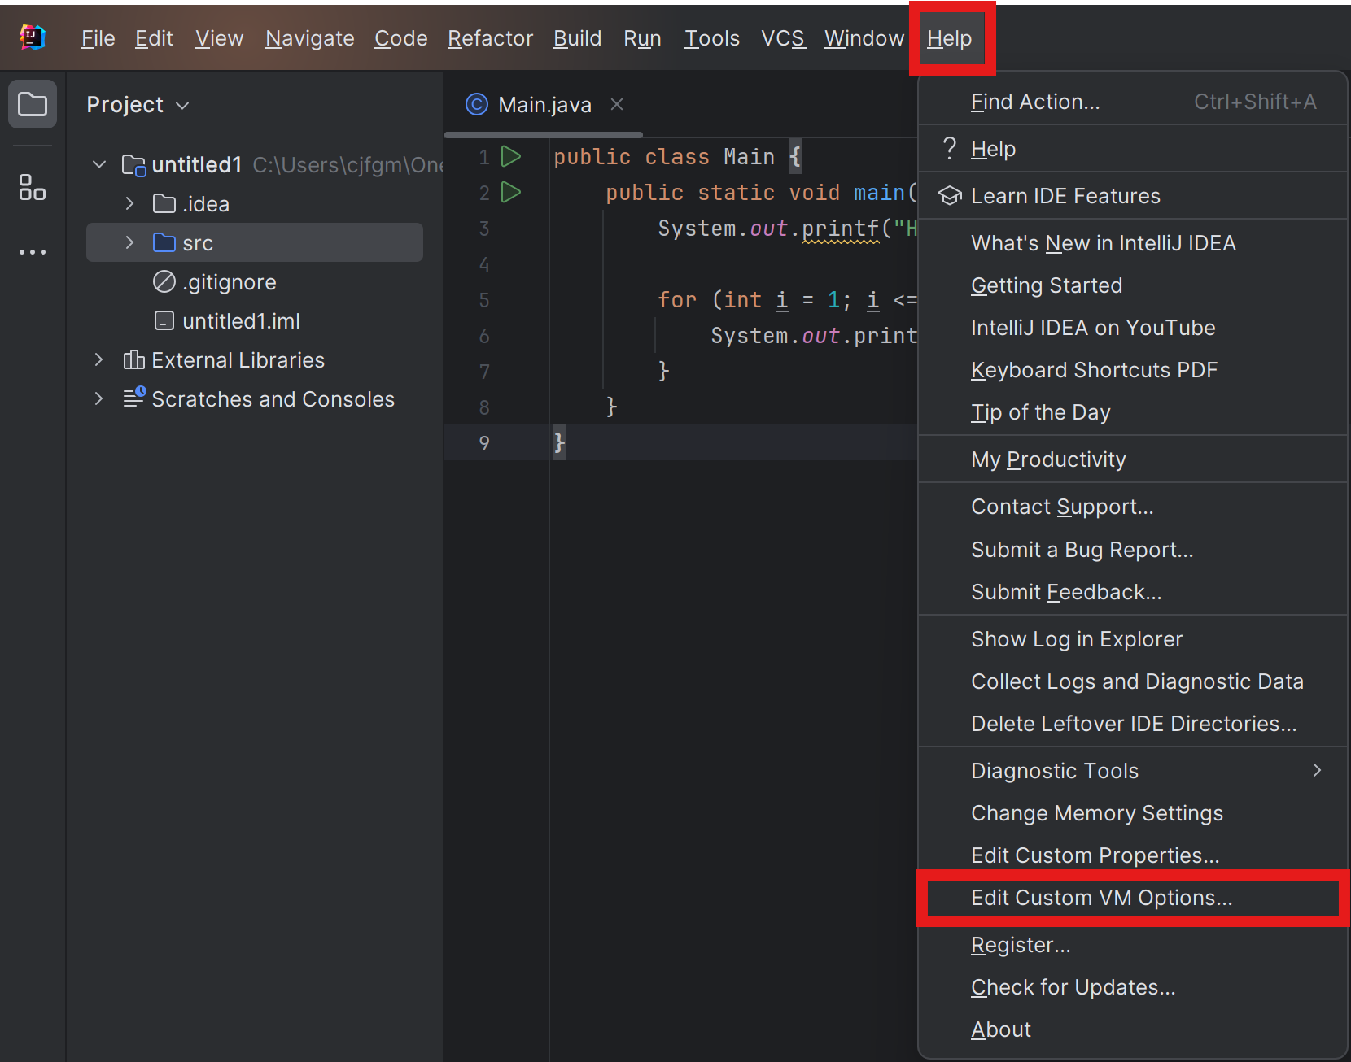Open the Refactor menu
The image size is (1351, 1062).
(491, 38)
